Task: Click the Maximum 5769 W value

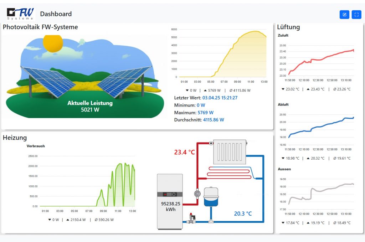Action: point(206,113)
